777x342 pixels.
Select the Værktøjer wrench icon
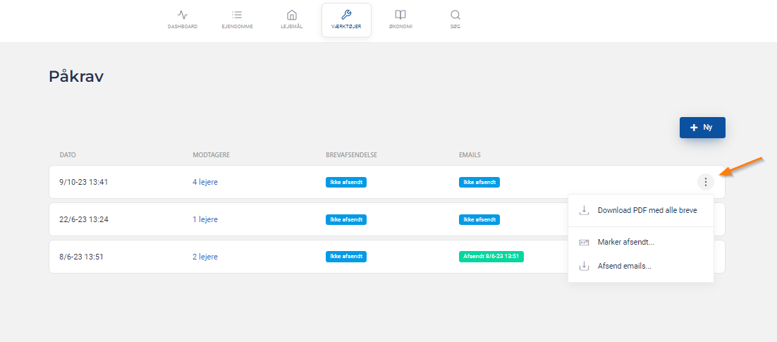(346, 15)
